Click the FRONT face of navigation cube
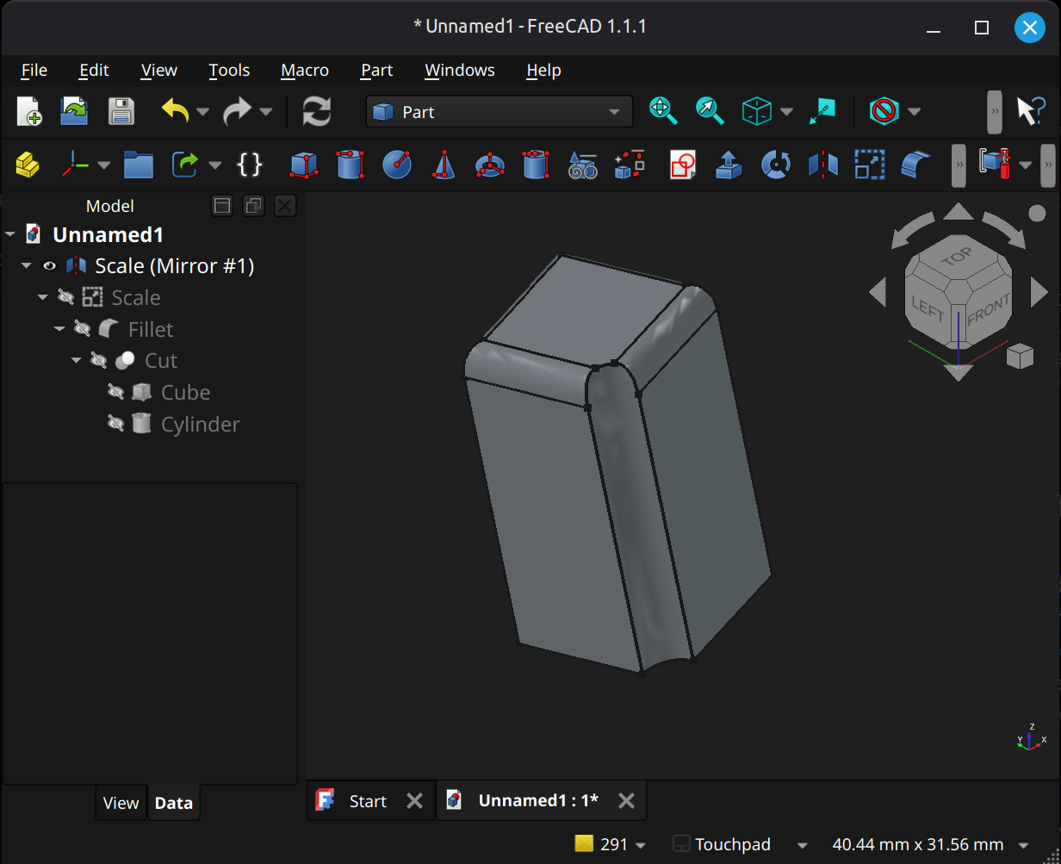 coord(988,312)
